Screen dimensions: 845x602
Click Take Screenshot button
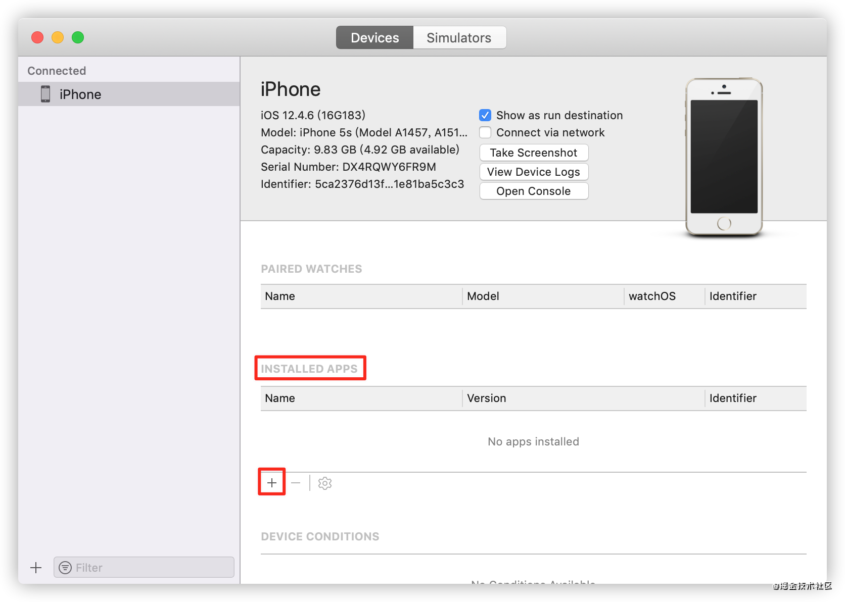click(x=534, y=153)
